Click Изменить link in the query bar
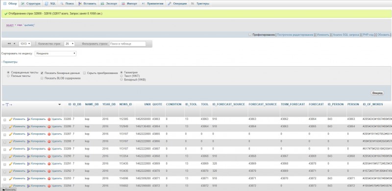 pos(323,35)
